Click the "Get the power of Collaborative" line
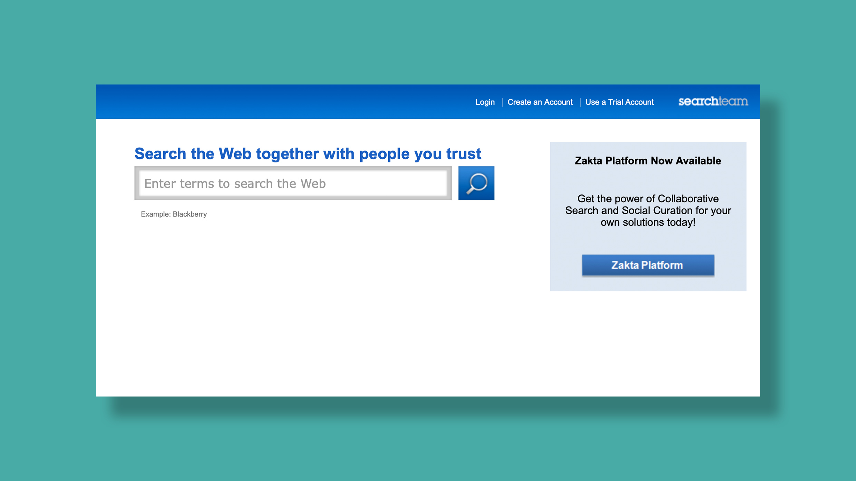This screenshot has height=481, width=856. click(648, 199)
